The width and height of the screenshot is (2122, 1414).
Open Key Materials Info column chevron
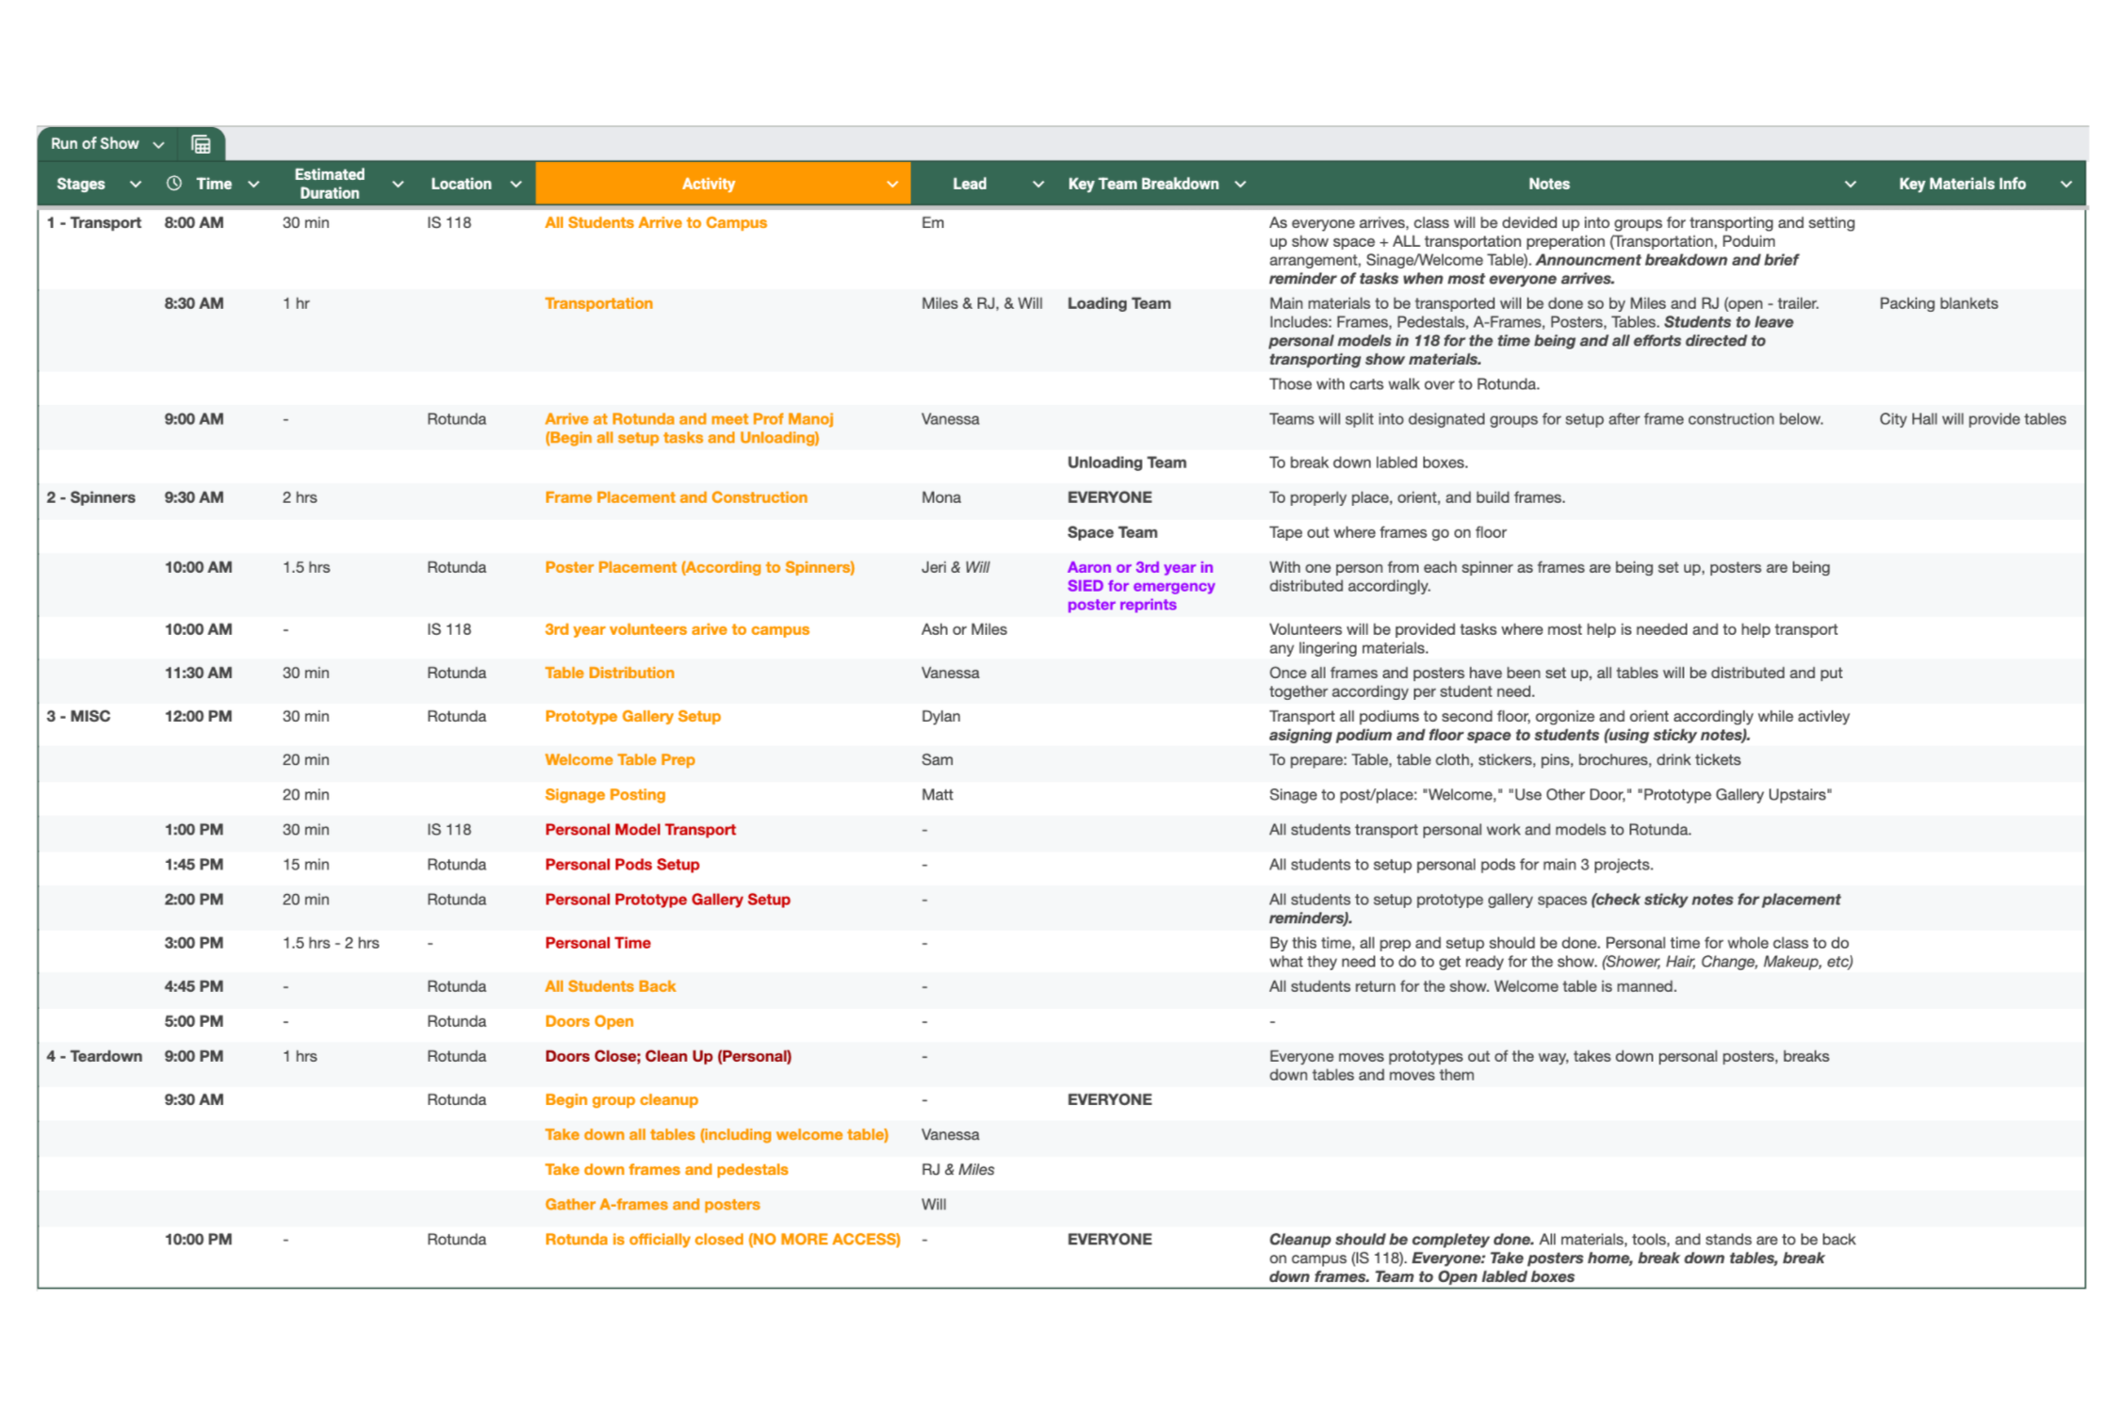2065,184
